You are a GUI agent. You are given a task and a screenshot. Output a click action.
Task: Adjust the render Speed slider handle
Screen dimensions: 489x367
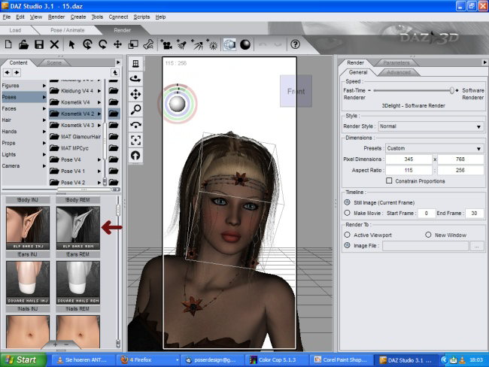coord(451,90)
